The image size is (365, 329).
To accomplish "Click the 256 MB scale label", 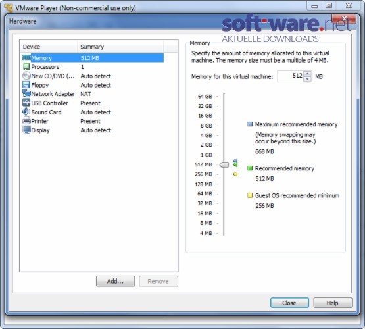I will (x=203, y=174).
